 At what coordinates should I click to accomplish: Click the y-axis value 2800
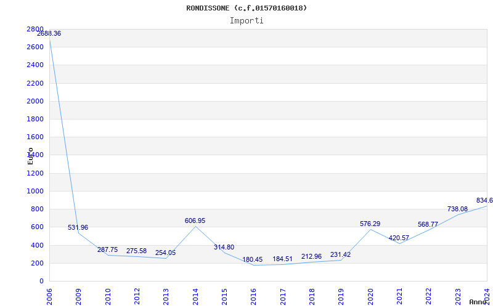pyautogui.click(x=35, y=29)
